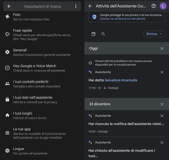Open Gestisci la verifica di Le mie attività

(x=122, y=19)
